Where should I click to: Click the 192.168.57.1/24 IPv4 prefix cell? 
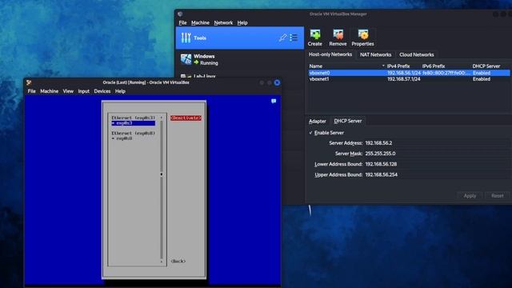[403, 79]
